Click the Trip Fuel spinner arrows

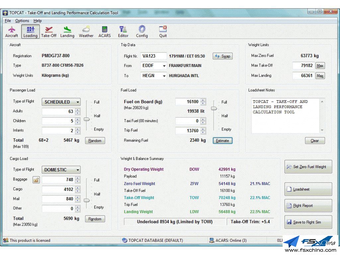coord(203,130)
